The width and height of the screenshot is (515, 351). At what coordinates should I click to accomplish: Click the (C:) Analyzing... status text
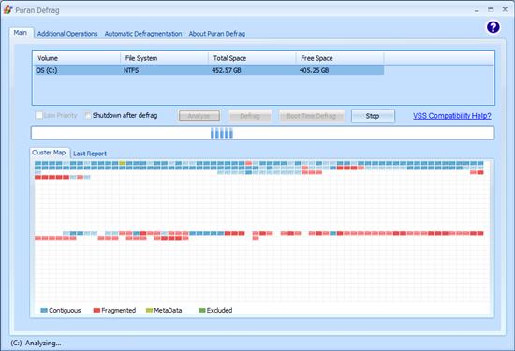(36, 344)
